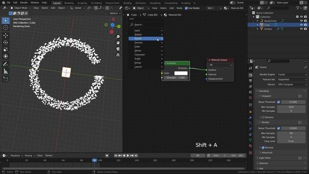
Task: Click the Select Box tool
Action: (5, 21)
